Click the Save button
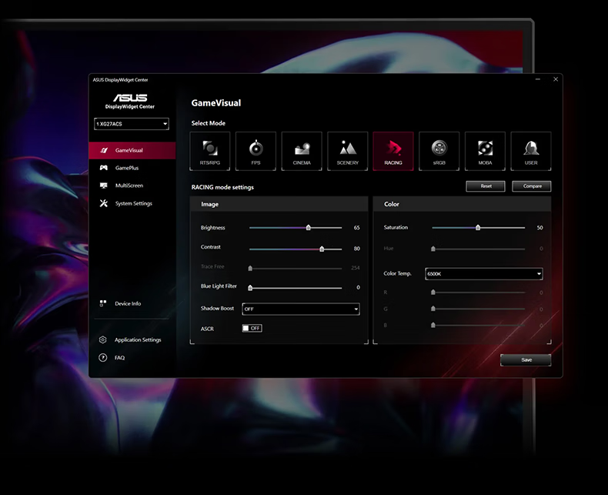The width and height of the screenshot is (608, 495). point(526,360)
